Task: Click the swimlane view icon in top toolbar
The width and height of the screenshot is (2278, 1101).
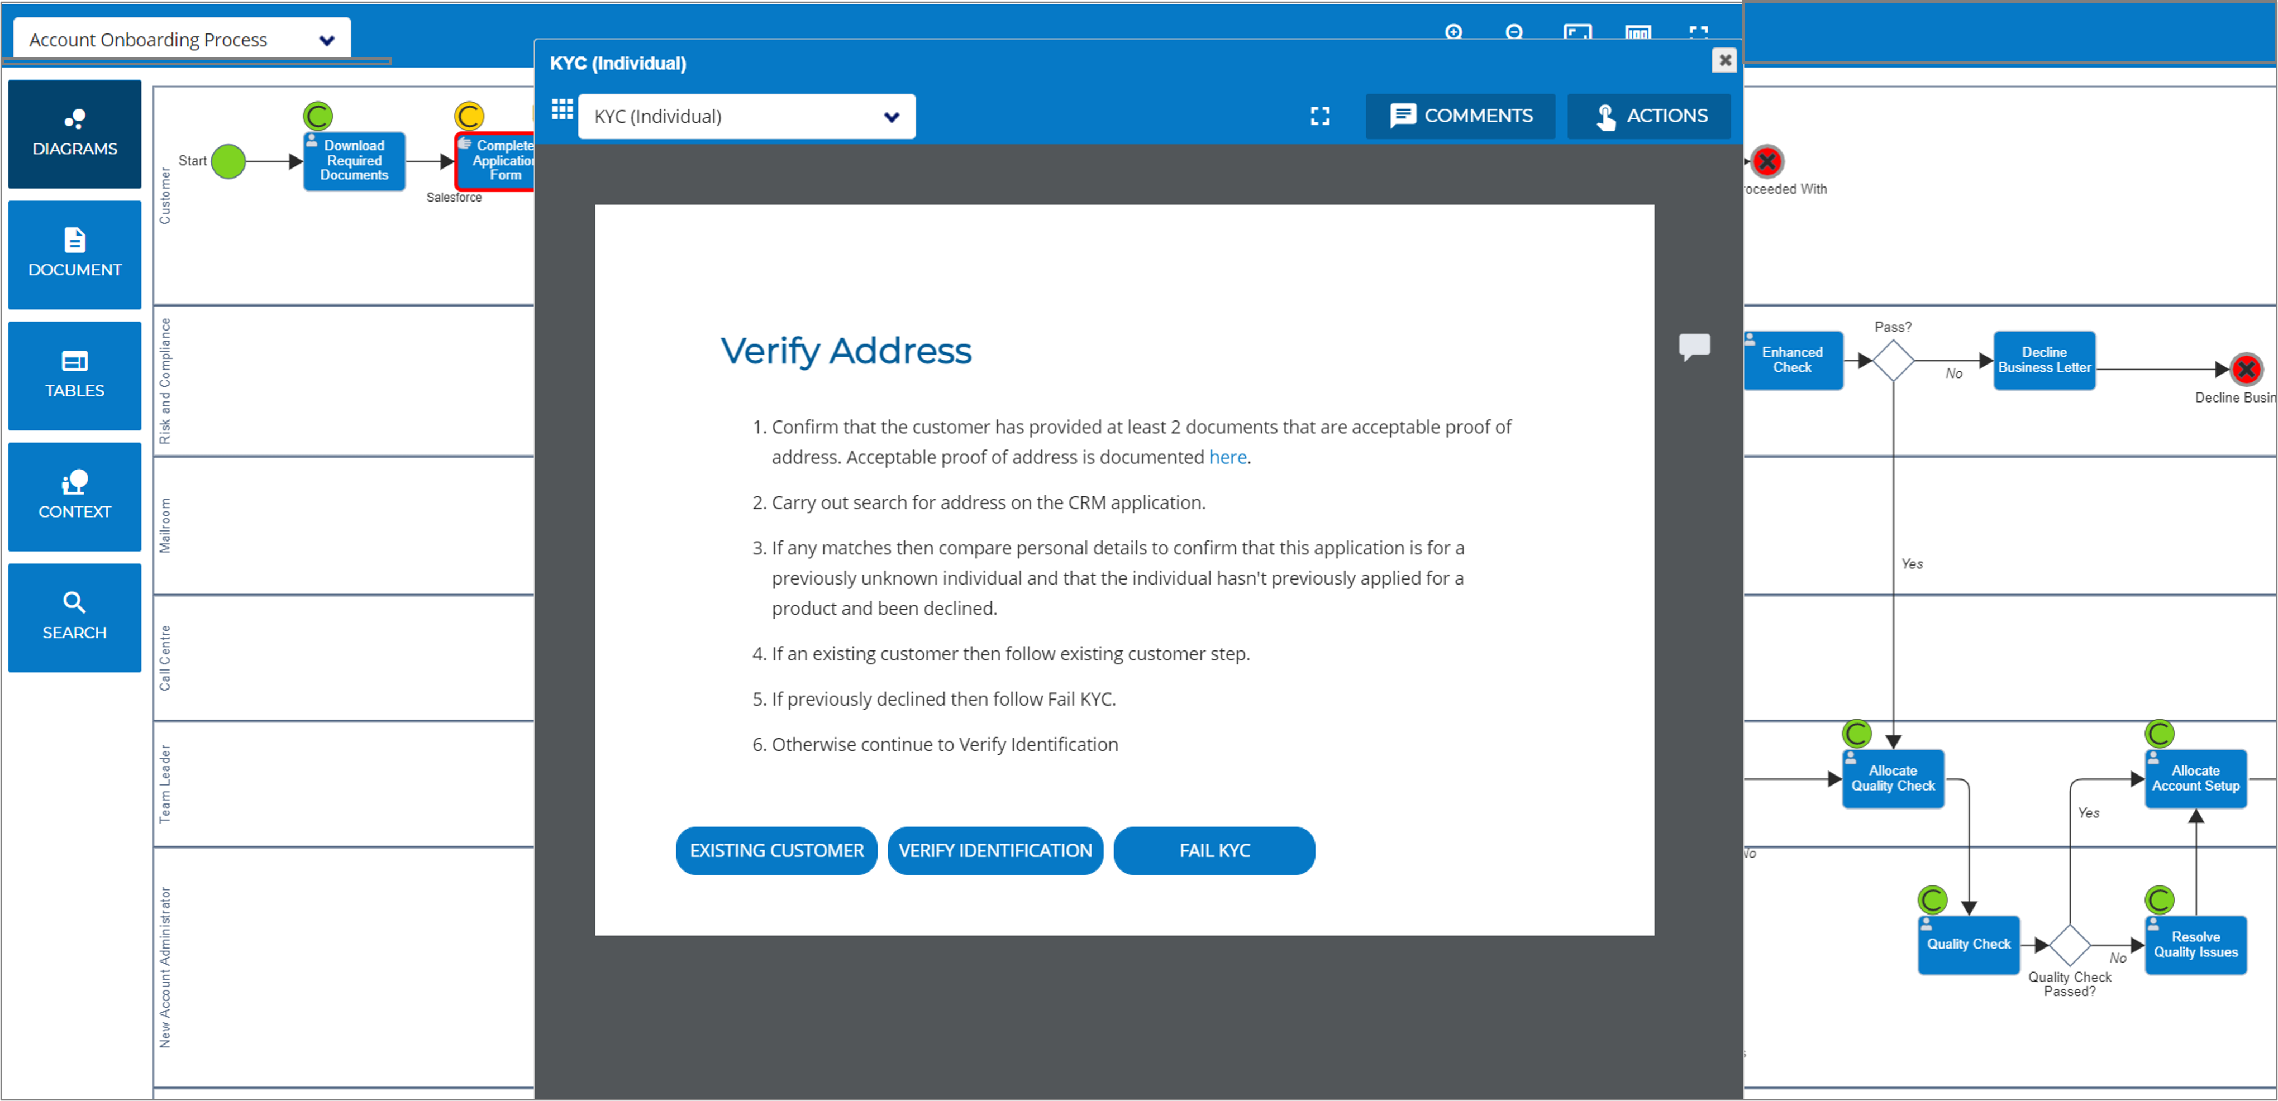Action: click(x=1638, y=32)
